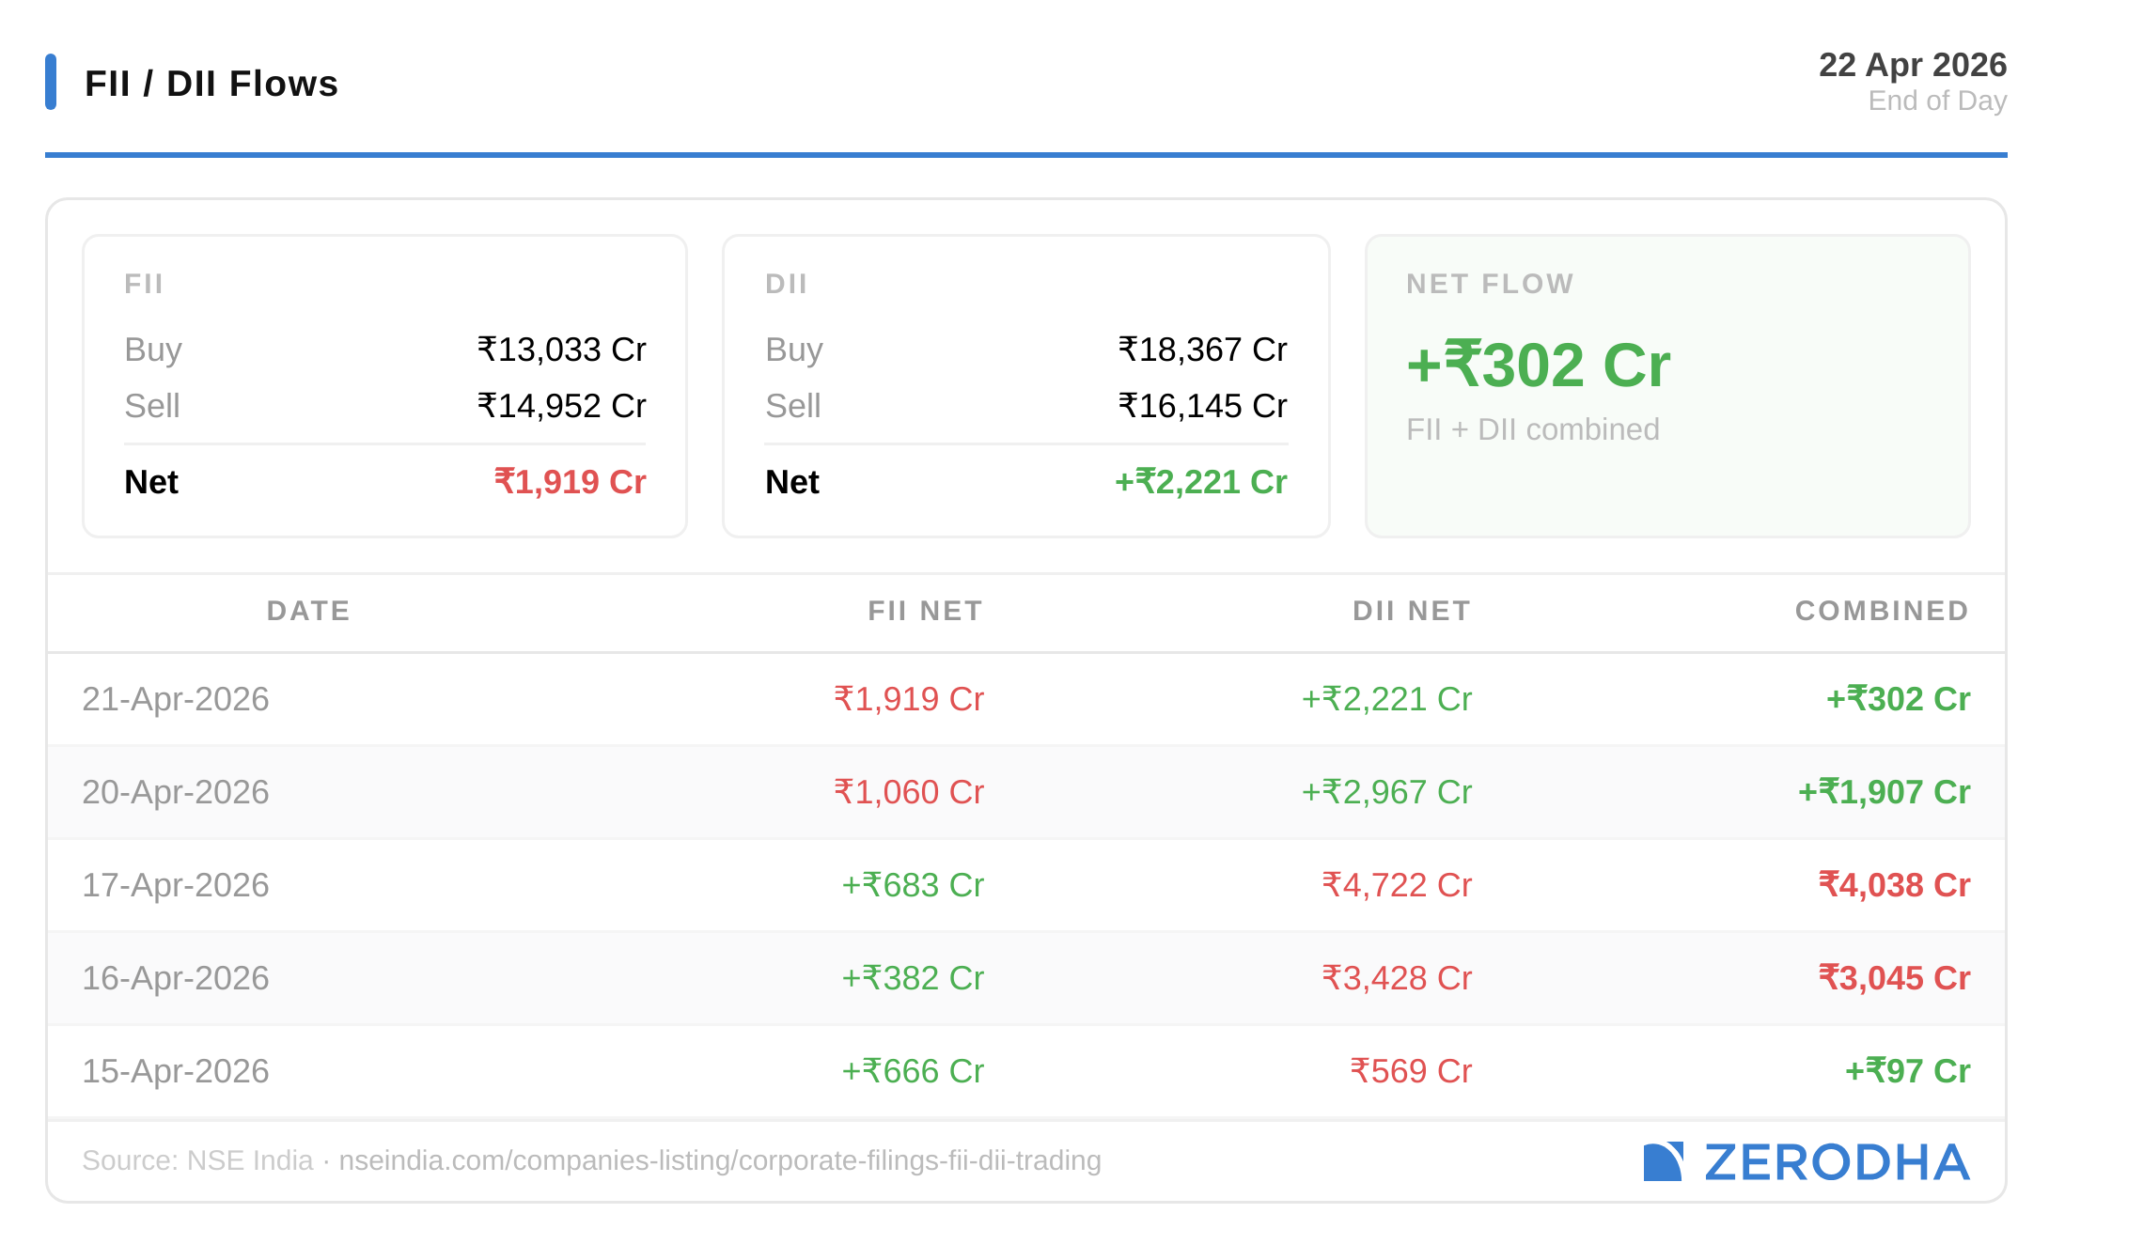This screenshot has width=2143, height=1260.
Task: Click the FII Buy ₹13,033 Cr amount
Action: tap(561, 350)
